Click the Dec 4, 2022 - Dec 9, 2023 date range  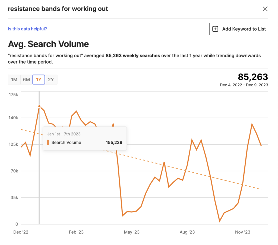(x=244, y=85)
